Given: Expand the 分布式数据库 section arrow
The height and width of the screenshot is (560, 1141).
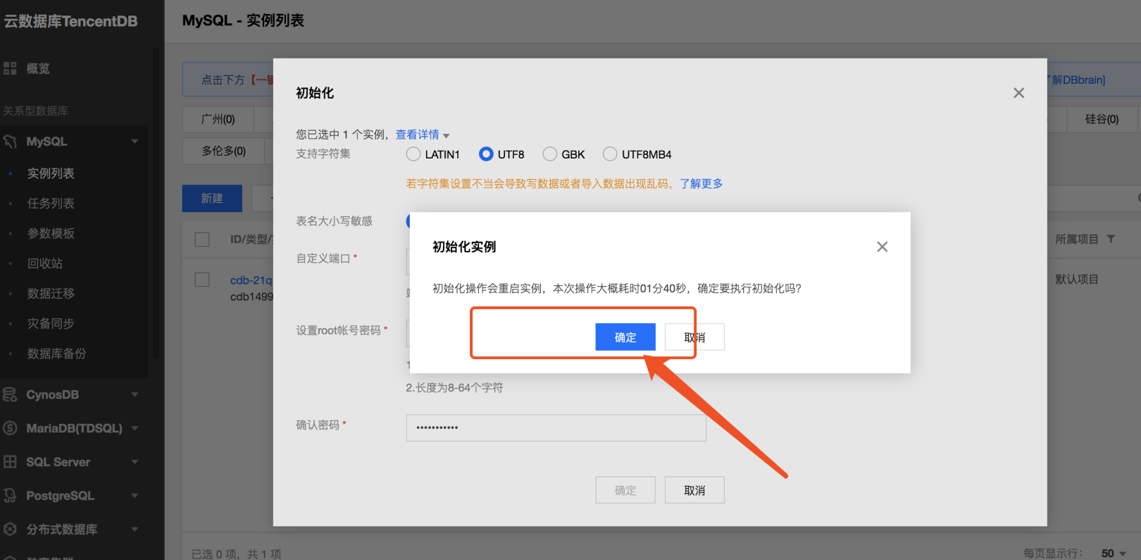Looking at the screenshot, I should point(135,529).
